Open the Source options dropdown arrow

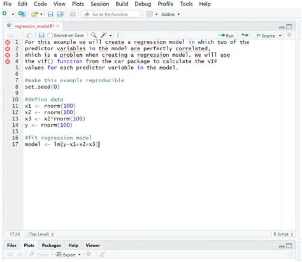tap(280, 36)
